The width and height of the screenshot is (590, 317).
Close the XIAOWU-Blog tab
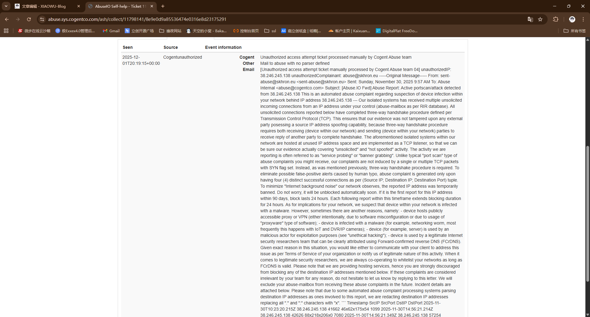click(x=79, y=6)
